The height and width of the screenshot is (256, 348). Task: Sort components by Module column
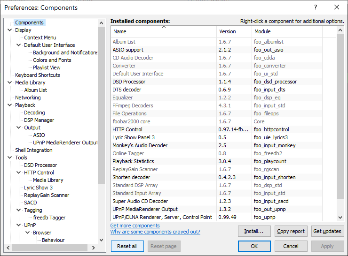point(287,31)
